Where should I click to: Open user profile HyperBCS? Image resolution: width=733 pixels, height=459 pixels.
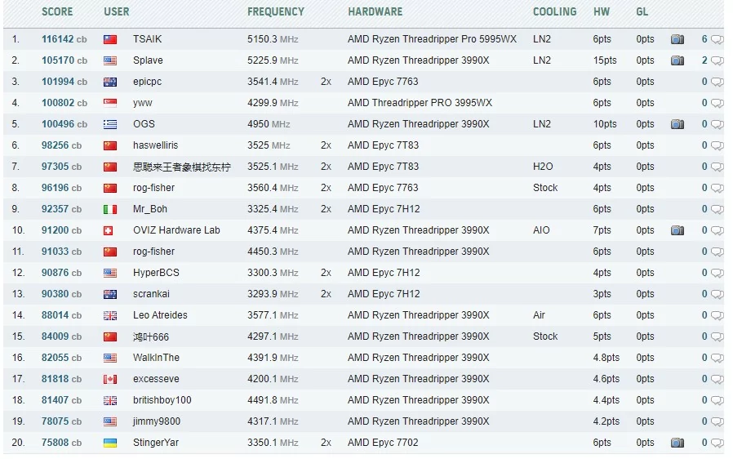point(156,273)
